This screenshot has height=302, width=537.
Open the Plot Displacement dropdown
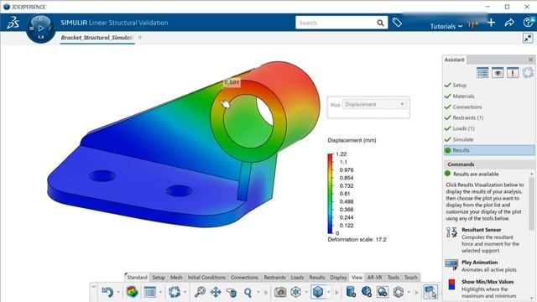(x=375, y=104)
